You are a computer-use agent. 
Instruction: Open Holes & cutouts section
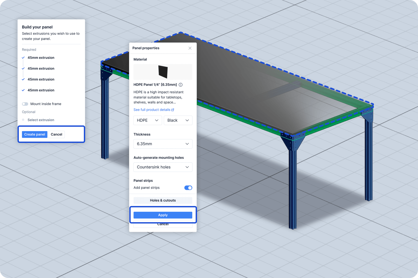pyautogui.click(x=163, y=201)
